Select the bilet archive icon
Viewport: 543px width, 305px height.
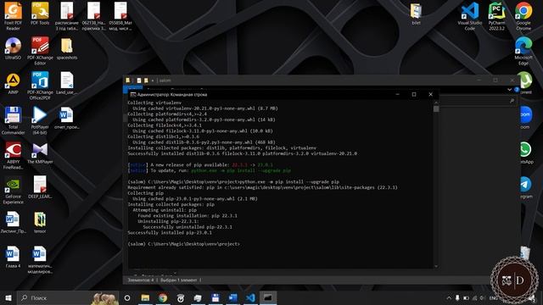416,14
